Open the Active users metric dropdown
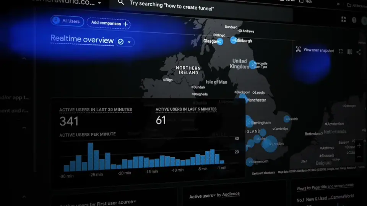The height and width of the screenshot is (206, 367). (x=214, y=195)
